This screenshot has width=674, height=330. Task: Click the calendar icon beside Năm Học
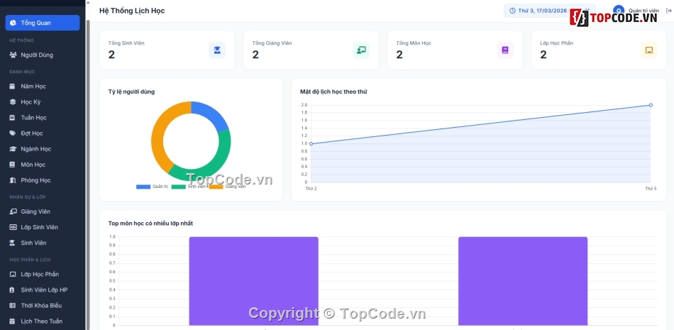pos(13,87)
